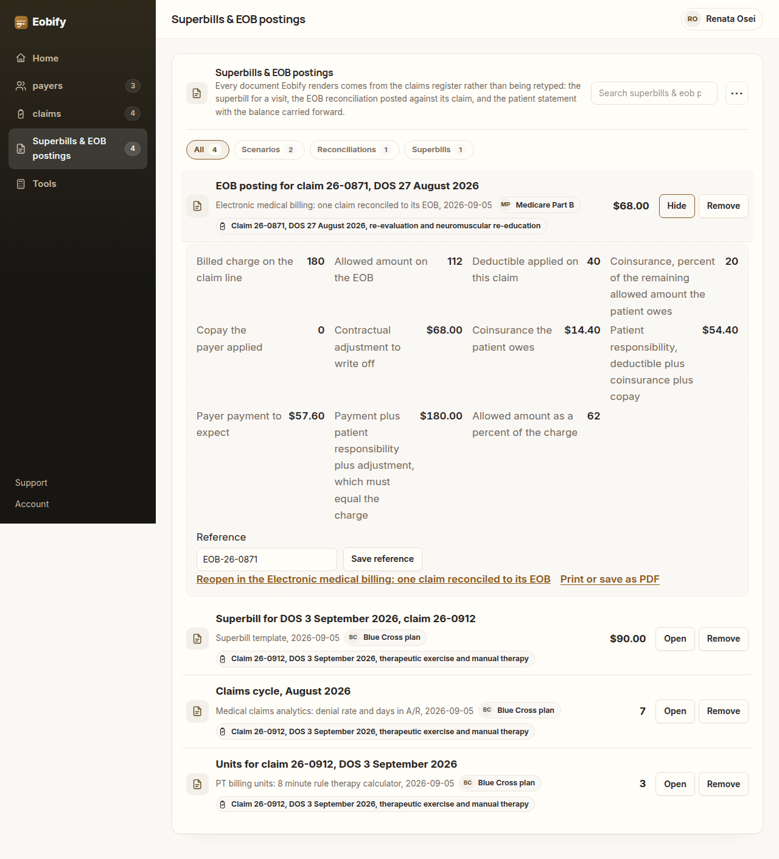Click the claims clipboard icon in sidebar
This screenshot has height=859, width=779.
(21, 114)
